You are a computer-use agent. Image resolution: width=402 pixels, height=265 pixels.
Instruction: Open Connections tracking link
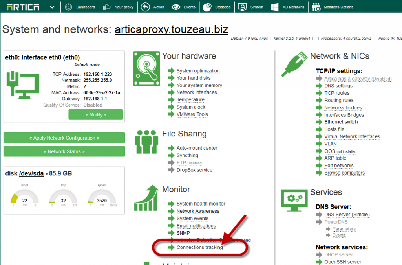point(199,247)
